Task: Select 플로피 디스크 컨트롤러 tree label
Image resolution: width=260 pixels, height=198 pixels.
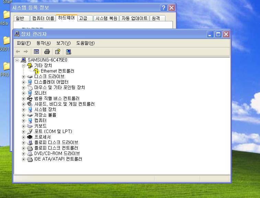Action: (x=56, y=148)
